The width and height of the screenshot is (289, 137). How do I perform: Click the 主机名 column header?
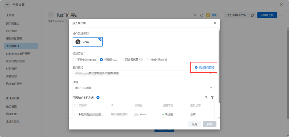tap(139, 106)
